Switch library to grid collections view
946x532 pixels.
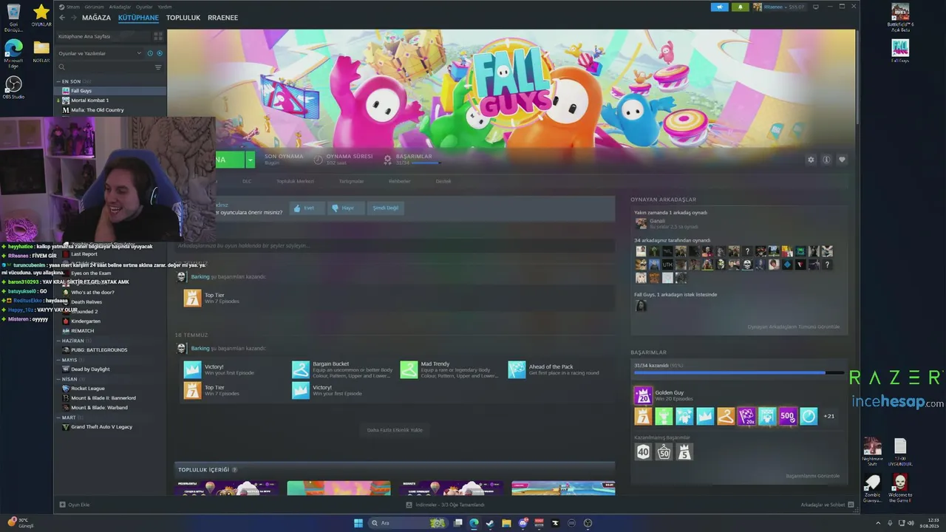[157, 36]
